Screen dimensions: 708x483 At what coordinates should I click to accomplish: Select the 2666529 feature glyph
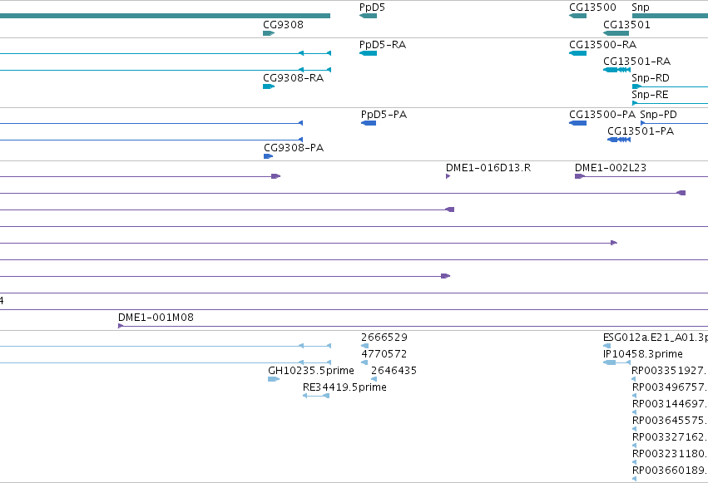[365, 346]
